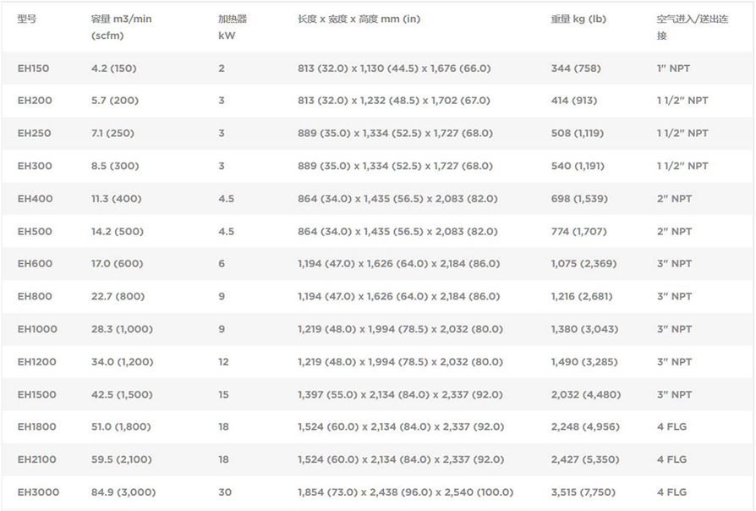Click the EH2100 model label
Image resolution: width=756 pixels, height=511 pixels.
pos(38,460)
